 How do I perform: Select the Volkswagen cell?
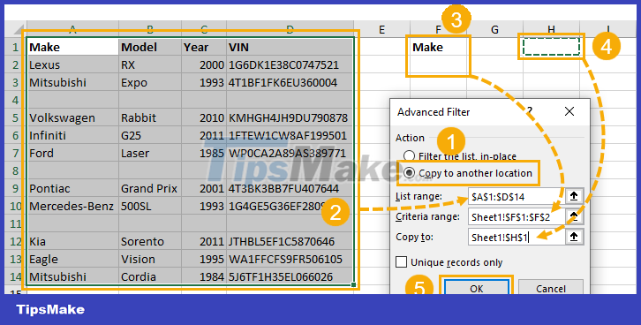coord(72,117)
